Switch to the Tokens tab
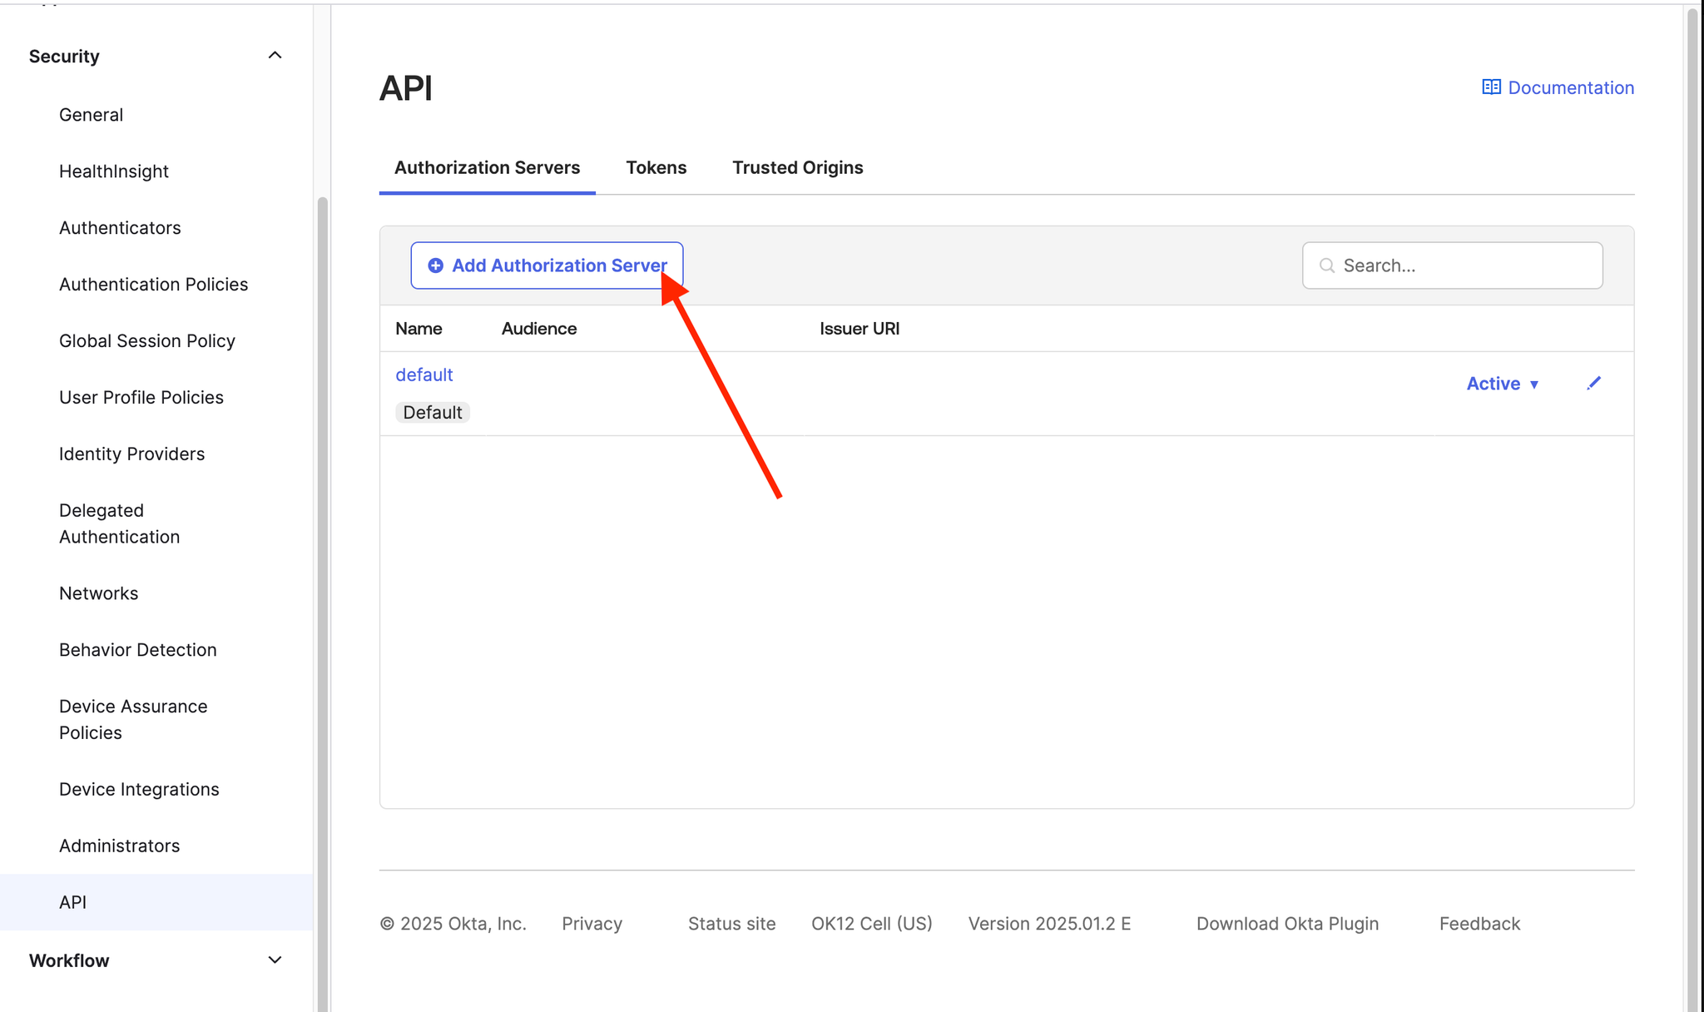Screen dimensions: 1704x1012 [656, 168]
